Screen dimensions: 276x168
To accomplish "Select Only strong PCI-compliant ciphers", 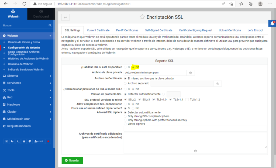I will tap(125, 116).
